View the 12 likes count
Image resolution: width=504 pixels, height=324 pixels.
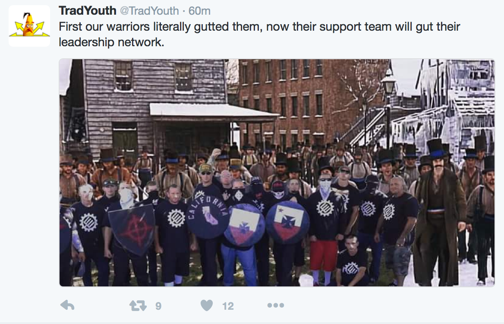coord(228,306)
